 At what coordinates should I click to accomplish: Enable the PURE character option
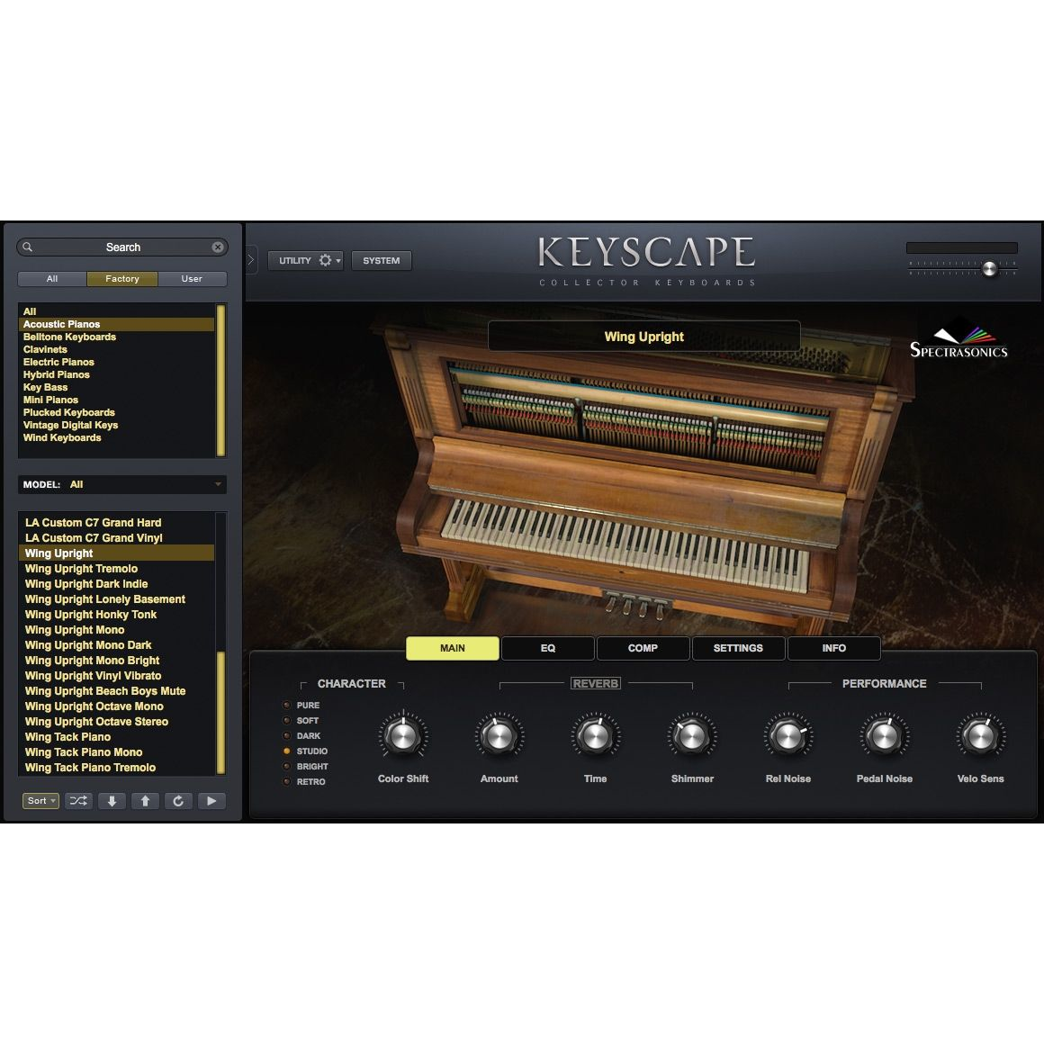(285, 705)
